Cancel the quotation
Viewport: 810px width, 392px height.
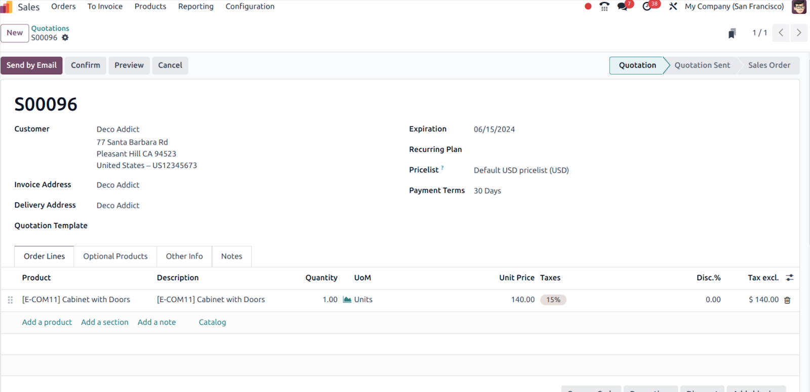[x=170, y=65]
